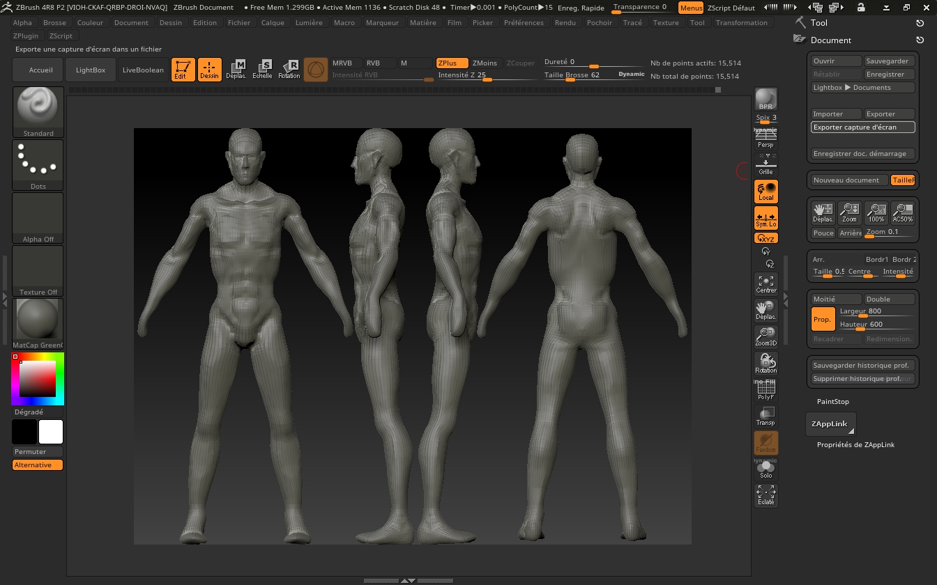Enable Edit mode button
The image size is (937, 585).
click(x=183, y=70)
